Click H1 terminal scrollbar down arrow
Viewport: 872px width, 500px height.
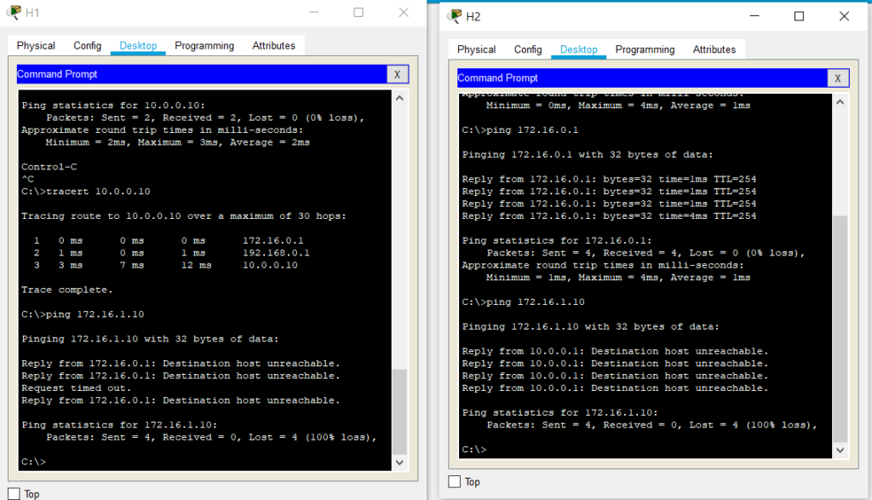tap(399, 462)
